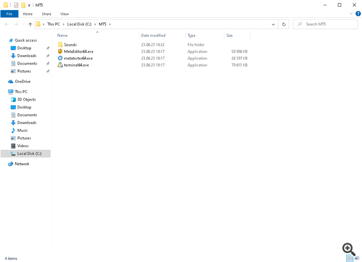This screenshot has width=362, height=262.
Task: Click the File folder type cell
Action: coord(196,45)
